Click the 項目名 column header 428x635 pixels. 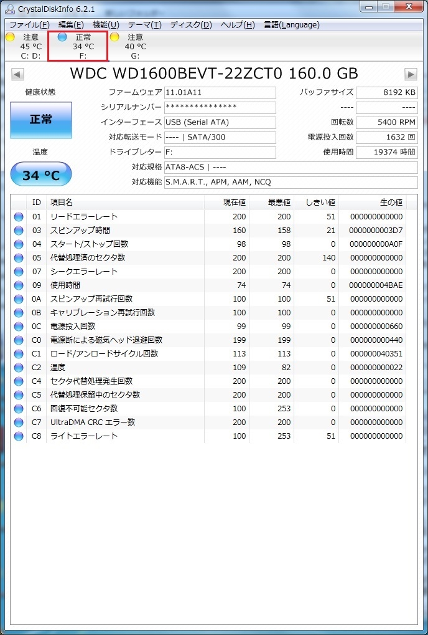click(125, 203)
